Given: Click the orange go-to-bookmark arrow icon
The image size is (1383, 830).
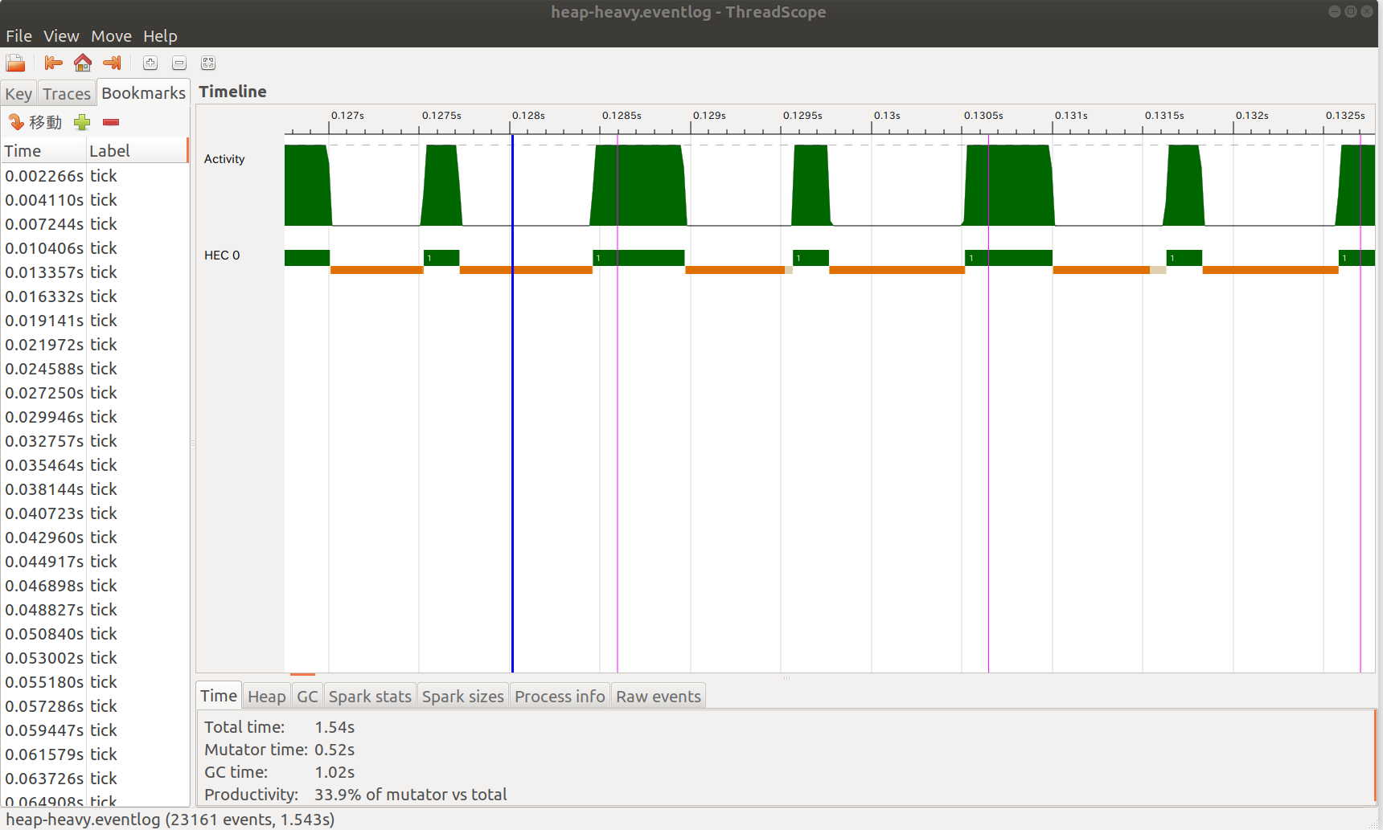Looking at the screenshot, I should point(15,122).
